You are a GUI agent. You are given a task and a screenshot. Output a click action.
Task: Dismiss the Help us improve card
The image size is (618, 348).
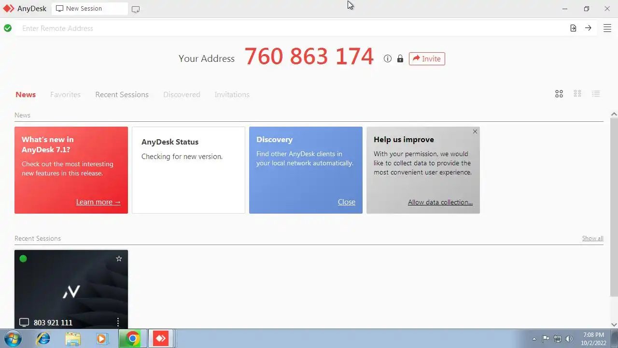pos(475,131)
